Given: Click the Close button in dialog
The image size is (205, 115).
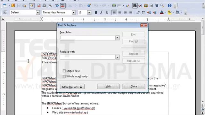Looking at the screenshot, I should [134, 87].
